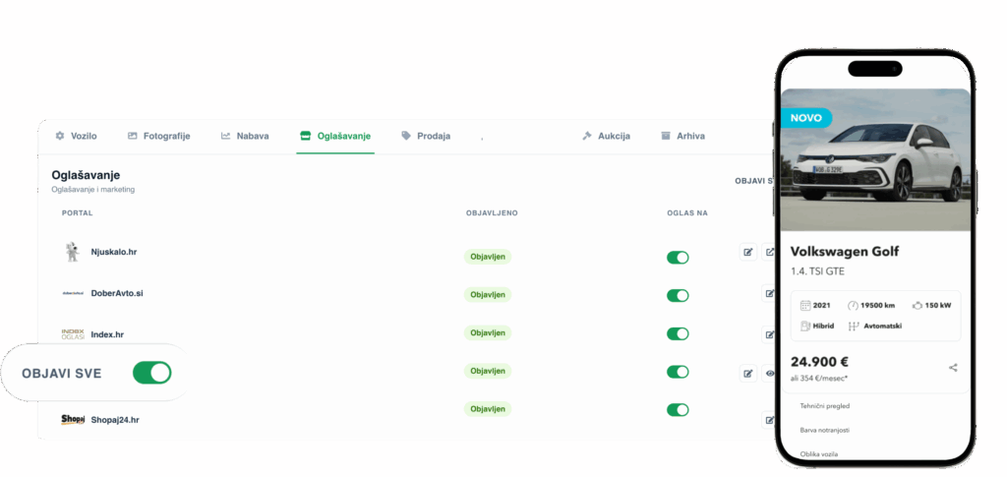
Task: Click the edit icon in Njuskalo.hr row
Action: pyautogui.click(x=747, y=252)
